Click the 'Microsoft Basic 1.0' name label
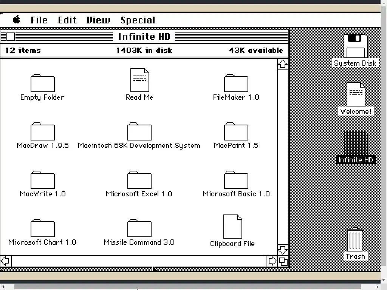The height and width of the screenshot is (290, 387). point(236,194)
